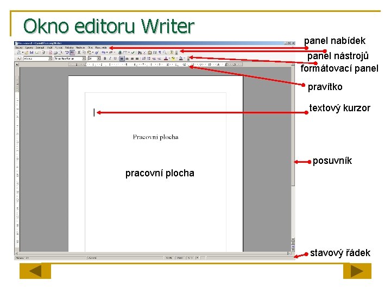Click the Edit File icon
Image resolution: width=391 pixels, height=293 pixels.
[x=43, y=53]
